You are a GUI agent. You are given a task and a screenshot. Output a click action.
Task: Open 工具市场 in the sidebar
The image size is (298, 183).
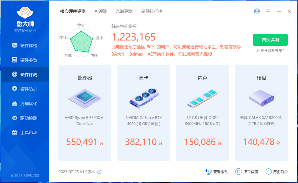[x=25, y=132]
